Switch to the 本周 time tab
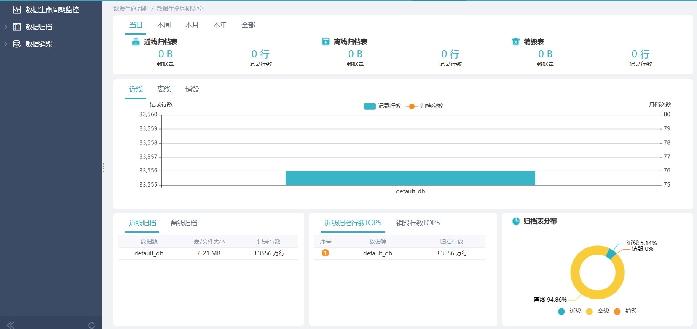 click(164, 25)
